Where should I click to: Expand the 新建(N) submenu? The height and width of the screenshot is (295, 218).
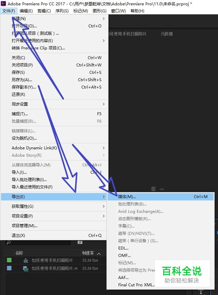[55, 19]
